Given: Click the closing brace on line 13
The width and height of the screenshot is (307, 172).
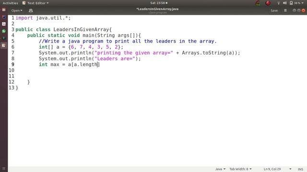Looking at the screenshot, I should [17, 88].
